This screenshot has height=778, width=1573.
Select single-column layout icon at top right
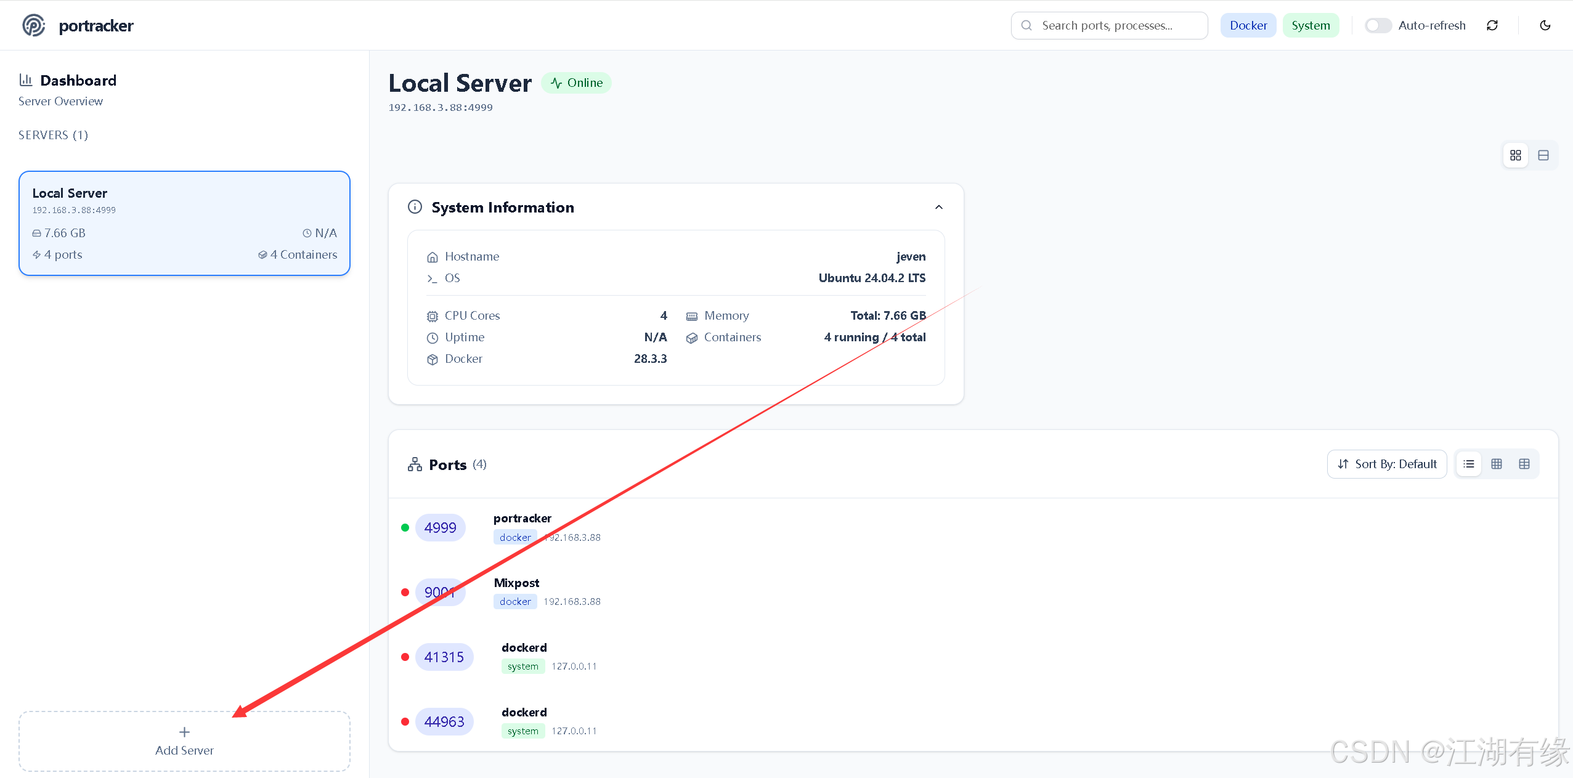click(1543, 155)
